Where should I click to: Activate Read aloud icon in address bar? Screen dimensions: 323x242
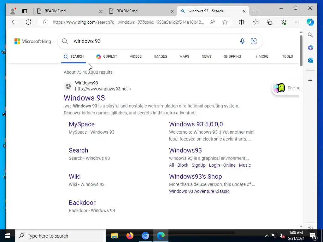click(212, 22)
